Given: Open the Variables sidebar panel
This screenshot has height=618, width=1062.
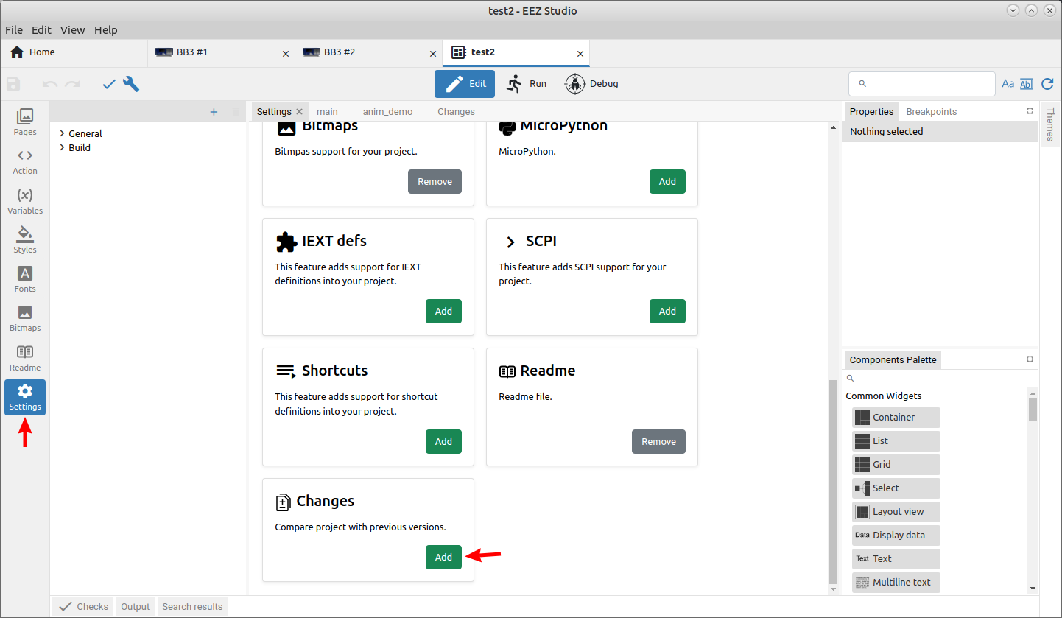Looking at the screenshot, I should click(x=25, y=200).
